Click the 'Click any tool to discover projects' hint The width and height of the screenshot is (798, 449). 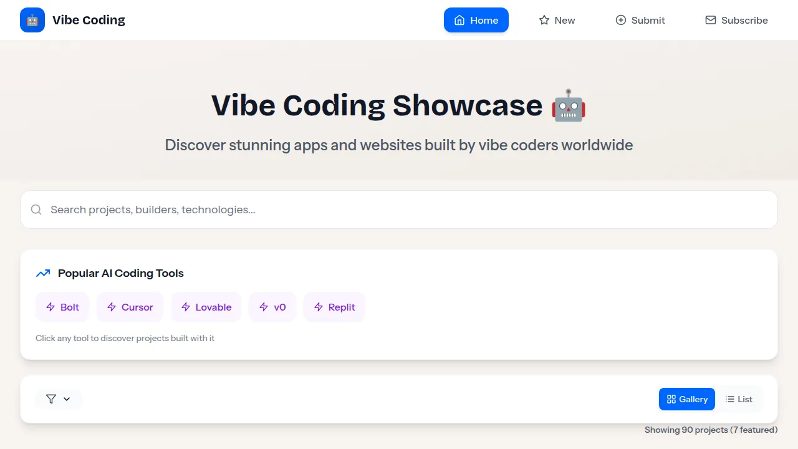[x=125, y=338]
